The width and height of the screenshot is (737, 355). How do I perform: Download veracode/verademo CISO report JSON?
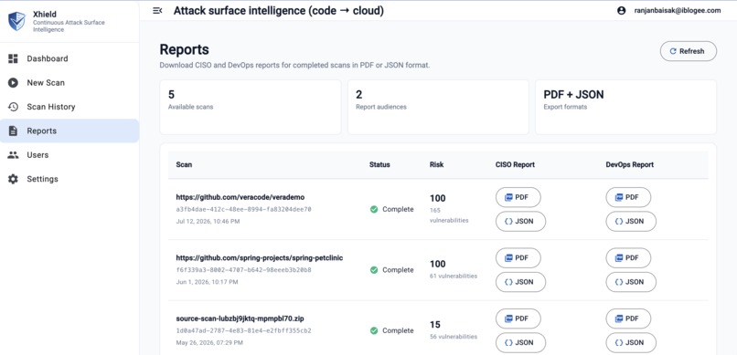click(520, 222)
